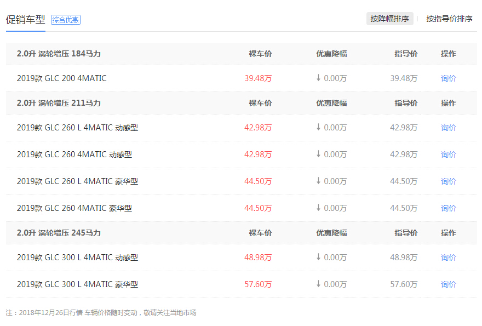Click 询价 for GLC 260 4MATIC 豪华型

coord(448,208)
